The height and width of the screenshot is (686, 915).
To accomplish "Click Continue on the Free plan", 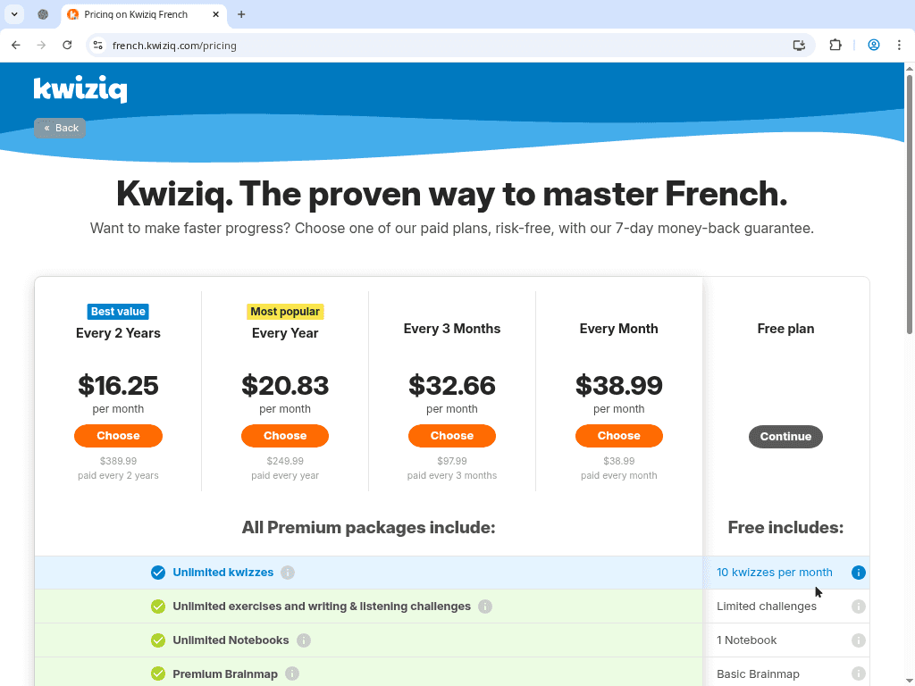I will click(x=785, y=436).
